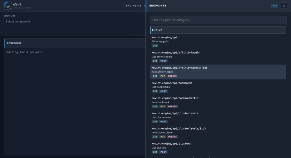The height and width of the screenshot is (158, 291).
Task: Click PUT badge for item affinity_label
Action: coord(163,76)
